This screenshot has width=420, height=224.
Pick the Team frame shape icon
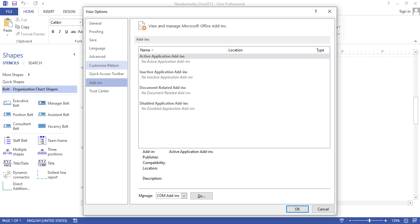(42, 140)
